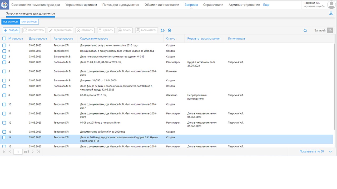Go to the first page arrow
The image size is (337, 189).
point(4,152)
